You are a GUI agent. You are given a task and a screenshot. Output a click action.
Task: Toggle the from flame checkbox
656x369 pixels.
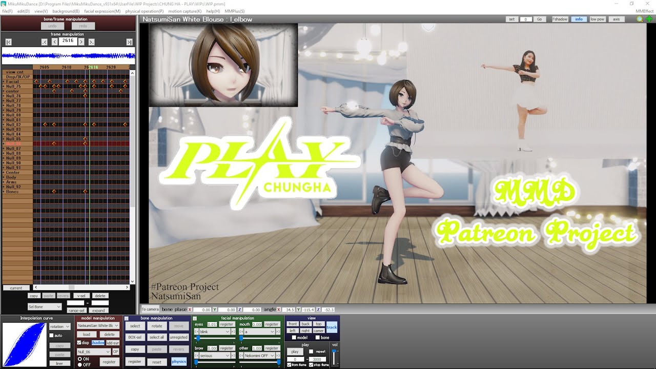click(289, 365)
